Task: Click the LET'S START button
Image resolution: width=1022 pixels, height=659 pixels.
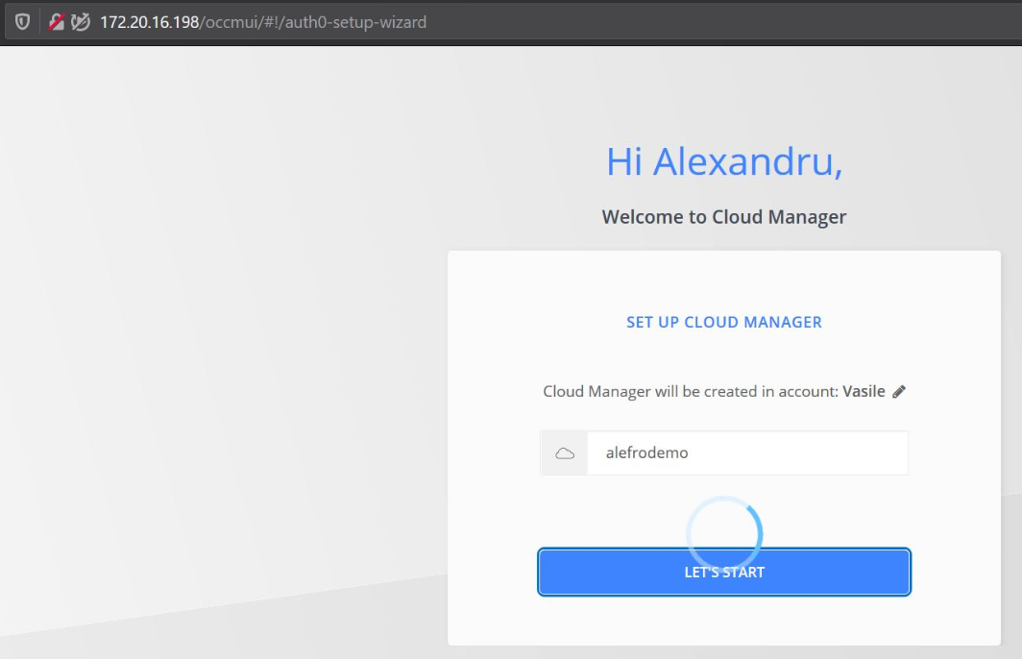Action: 724,572
